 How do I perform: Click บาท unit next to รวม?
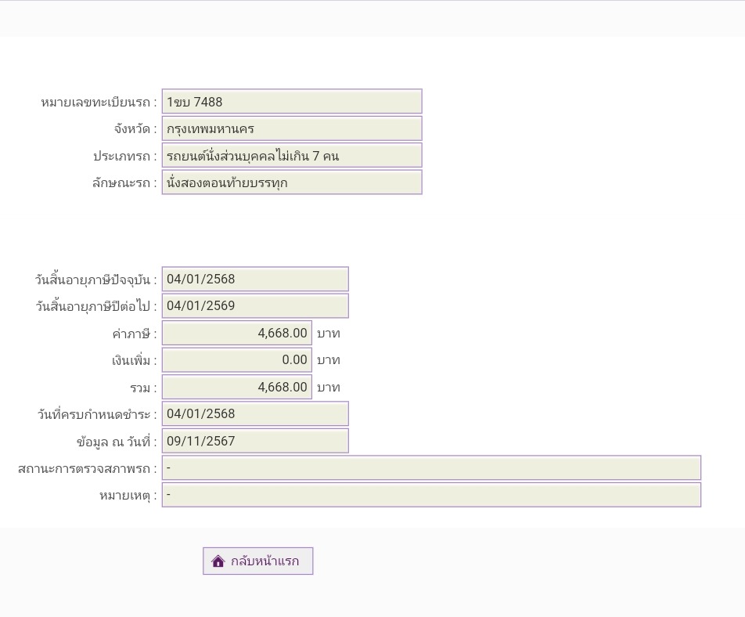(x=329, y=388)
